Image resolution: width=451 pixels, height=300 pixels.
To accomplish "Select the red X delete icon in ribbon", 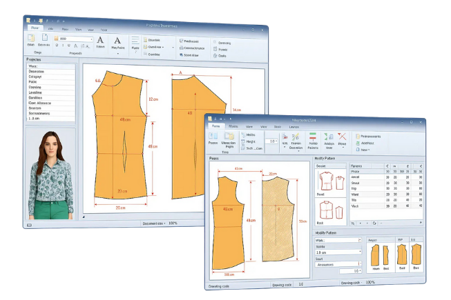I will (x=343, y=137).
